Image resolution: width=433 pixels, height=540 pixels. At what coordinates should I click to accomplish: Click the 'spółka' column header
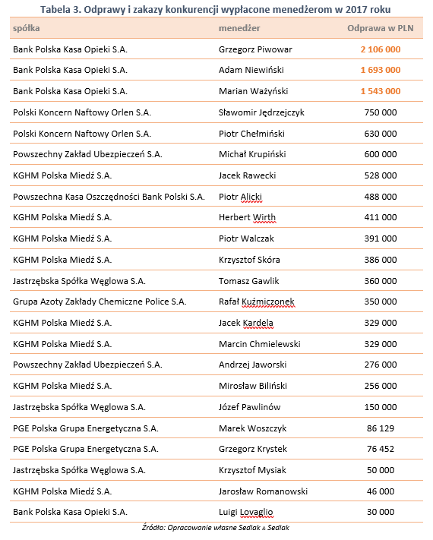pyautogui.click(x=26, y=28)
